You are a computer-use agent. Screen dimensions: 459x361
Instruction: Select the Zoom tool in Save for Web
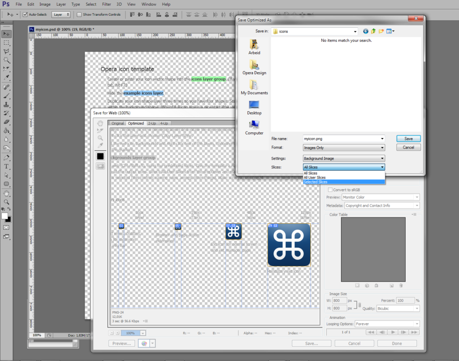(100, 138)
